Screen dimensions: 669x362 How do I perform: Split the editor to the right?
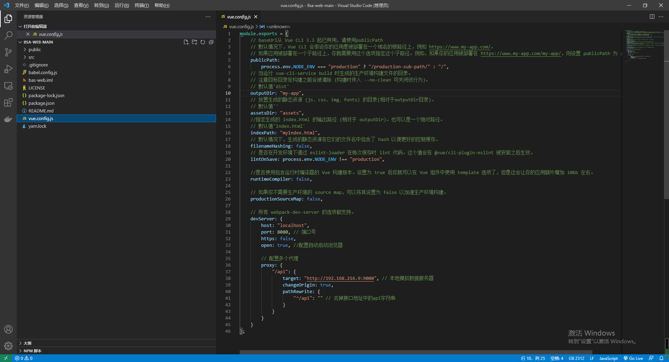(652, 17)
